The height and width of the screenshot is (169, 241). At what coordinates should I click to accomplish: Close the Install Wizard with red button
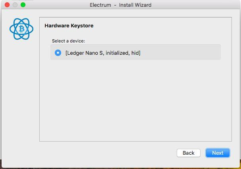(x=7, y=5)
